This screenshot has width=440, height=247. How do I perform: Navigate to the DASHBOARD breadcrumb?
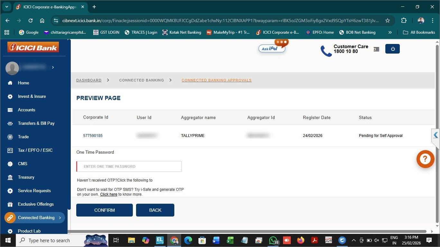tap(89, 80)
